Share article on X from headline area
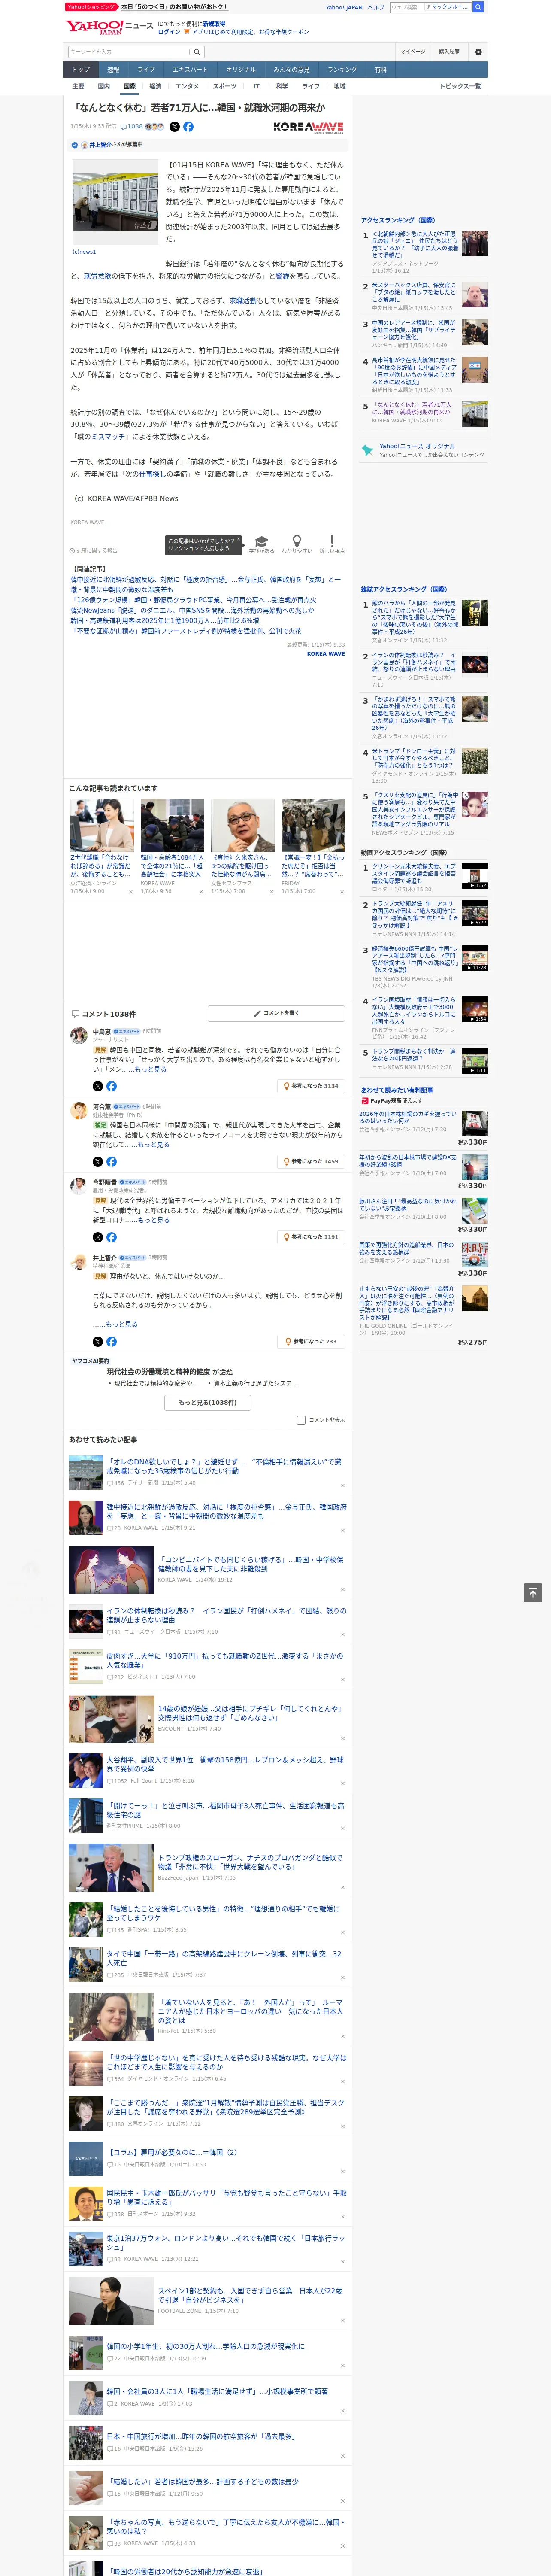The width and height of the screenshot is (551, 2576). pos(174,127)
